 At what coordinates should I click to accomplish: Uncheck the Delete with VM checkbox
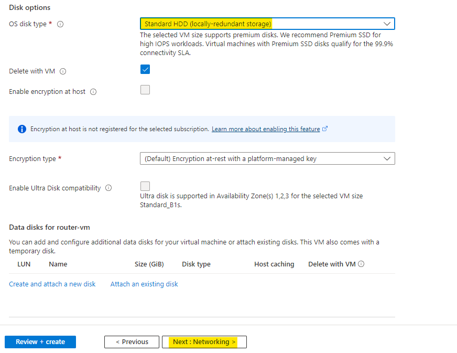tap(145, 70)
